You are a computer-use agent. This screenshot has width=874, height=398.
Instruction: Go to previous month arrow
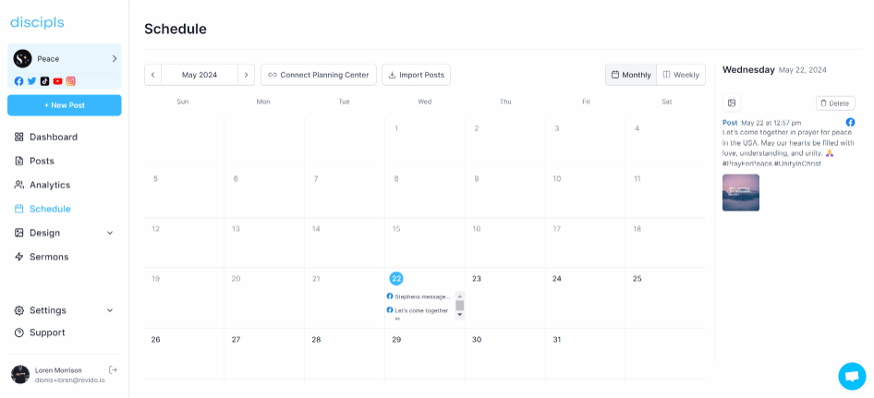(152, 75)
